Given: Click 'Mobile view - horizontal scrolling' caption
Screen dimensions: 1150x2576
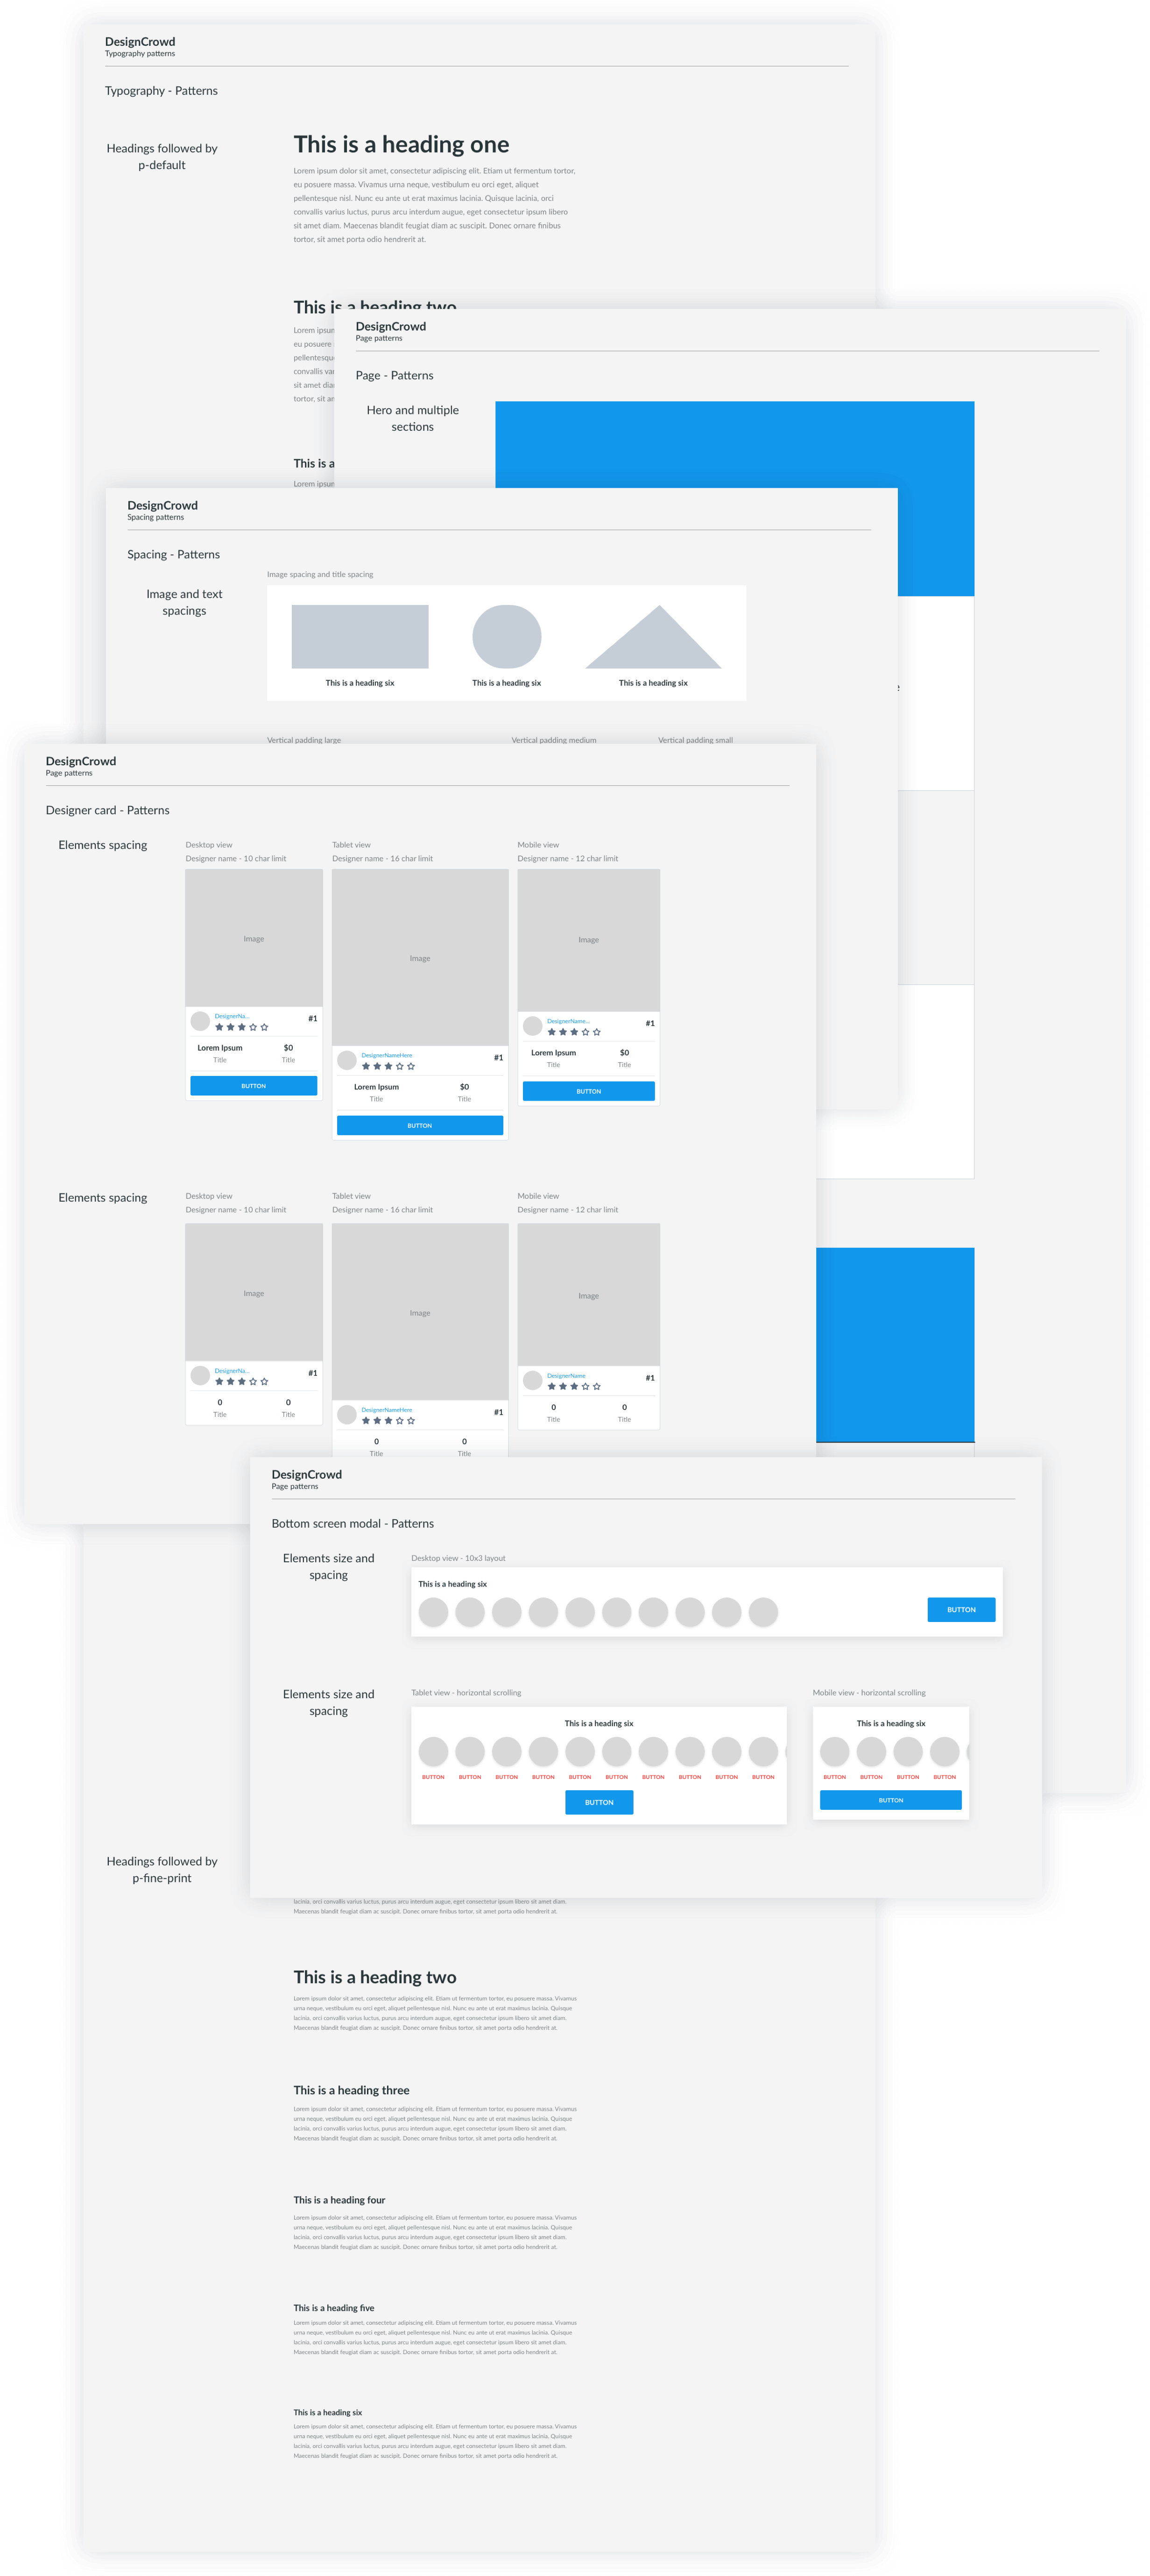Looking at the screenshot, I should (x=869, y=1693).
